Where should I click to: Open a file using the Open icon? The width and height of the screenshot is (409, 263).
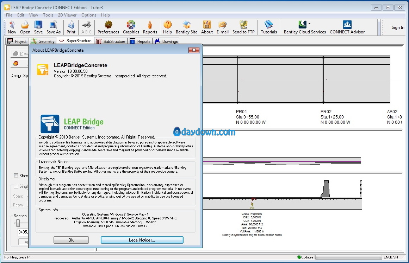tap(25, 27)
